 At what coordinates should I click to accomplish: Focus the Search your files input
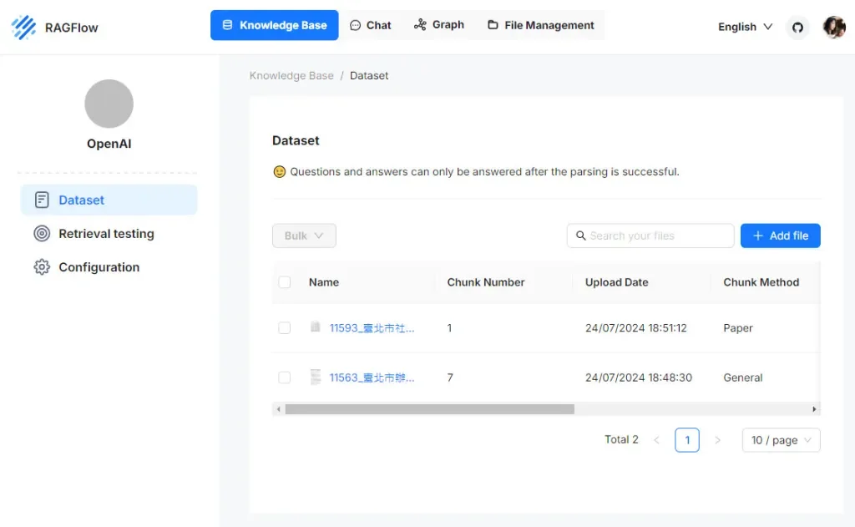tap(650, 236)
